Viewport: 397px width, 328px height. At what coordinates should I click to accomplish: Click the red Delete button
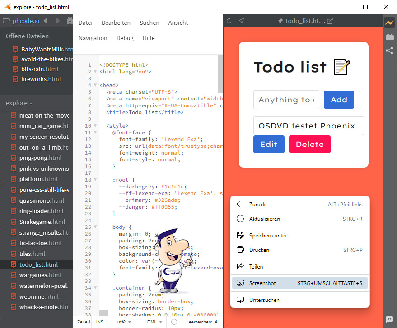coord(309,144)
